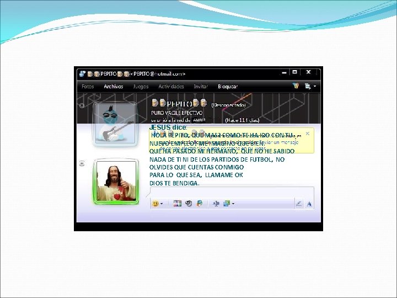The height and width of the screenshot is (298, 397).
Task: Minimize the chat window
Action: click(285, 72)
